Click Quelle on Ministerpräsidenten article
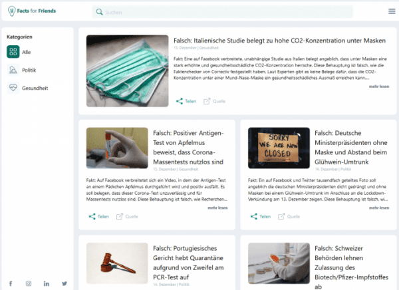Viewport: 399px width, 290px height. pyautogui.click(x=293, y=216)
